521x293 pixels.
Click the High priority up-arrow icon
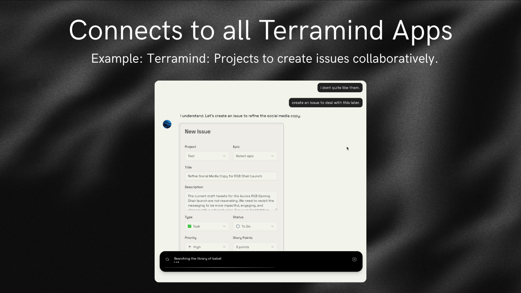click(x=190, y=247)
